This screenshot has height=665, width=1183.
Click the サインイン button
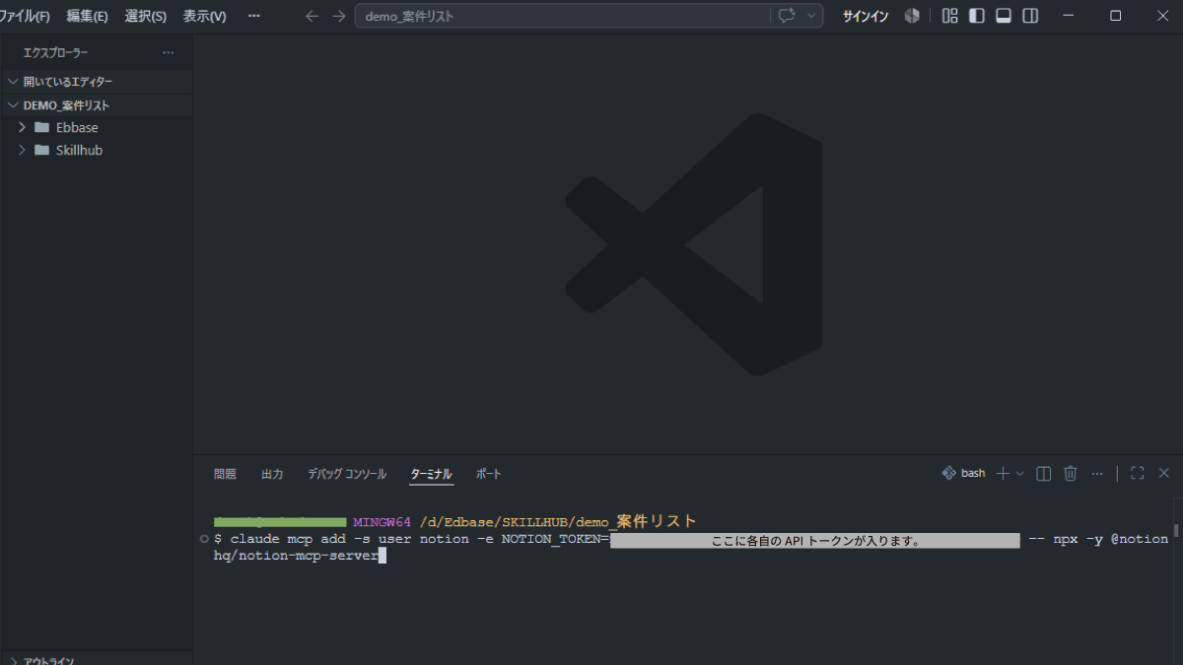point(865,16)
